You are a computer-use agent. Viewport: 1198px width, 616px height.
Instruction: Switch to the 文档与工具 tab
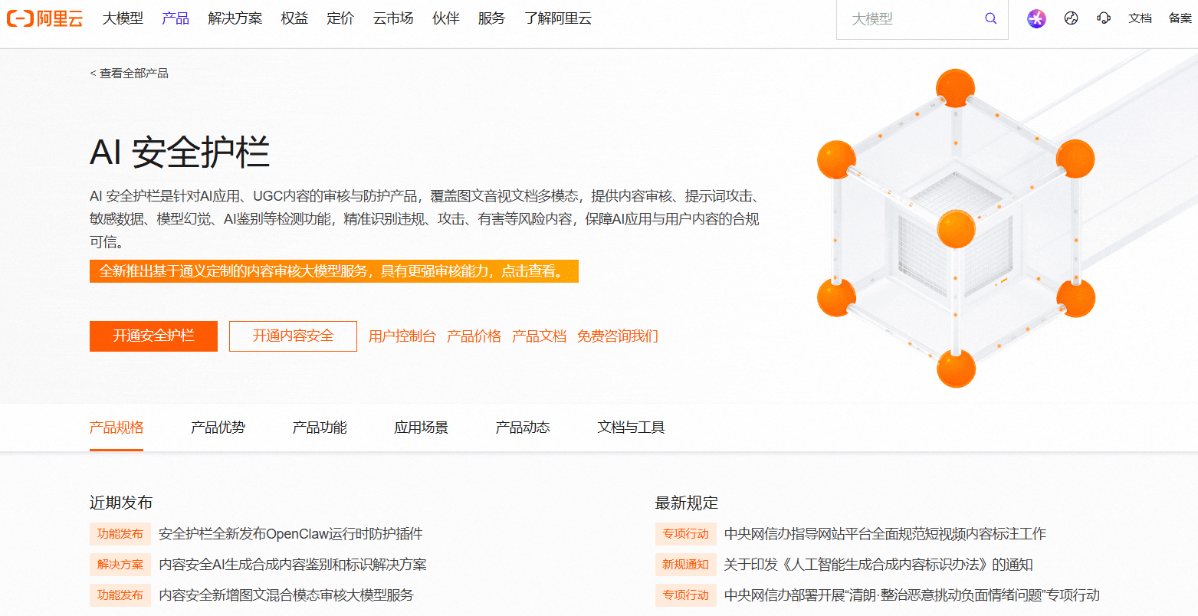tap(631, 428)
